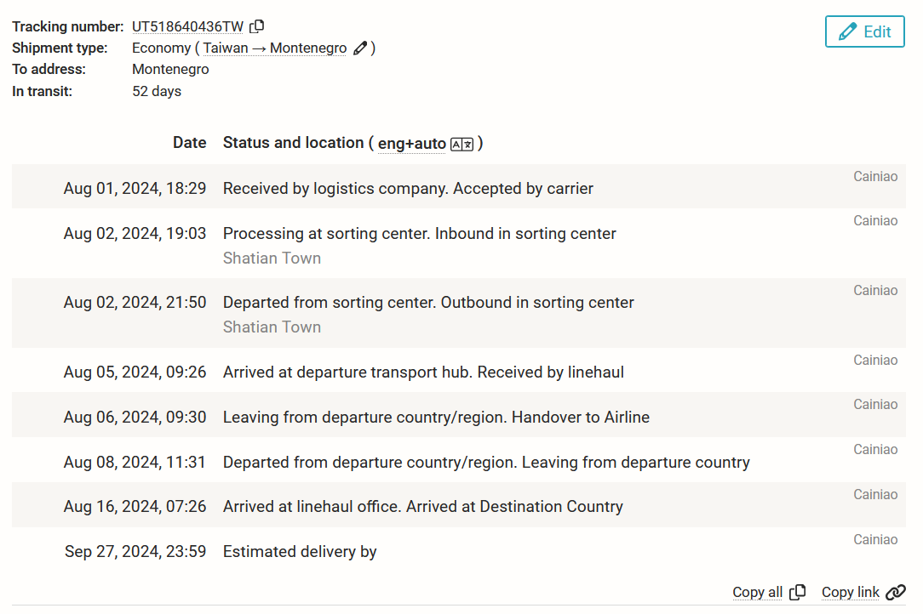Click the copy icon next to Copy all
This screenshot has width=923, height=614.
[797, 592]
